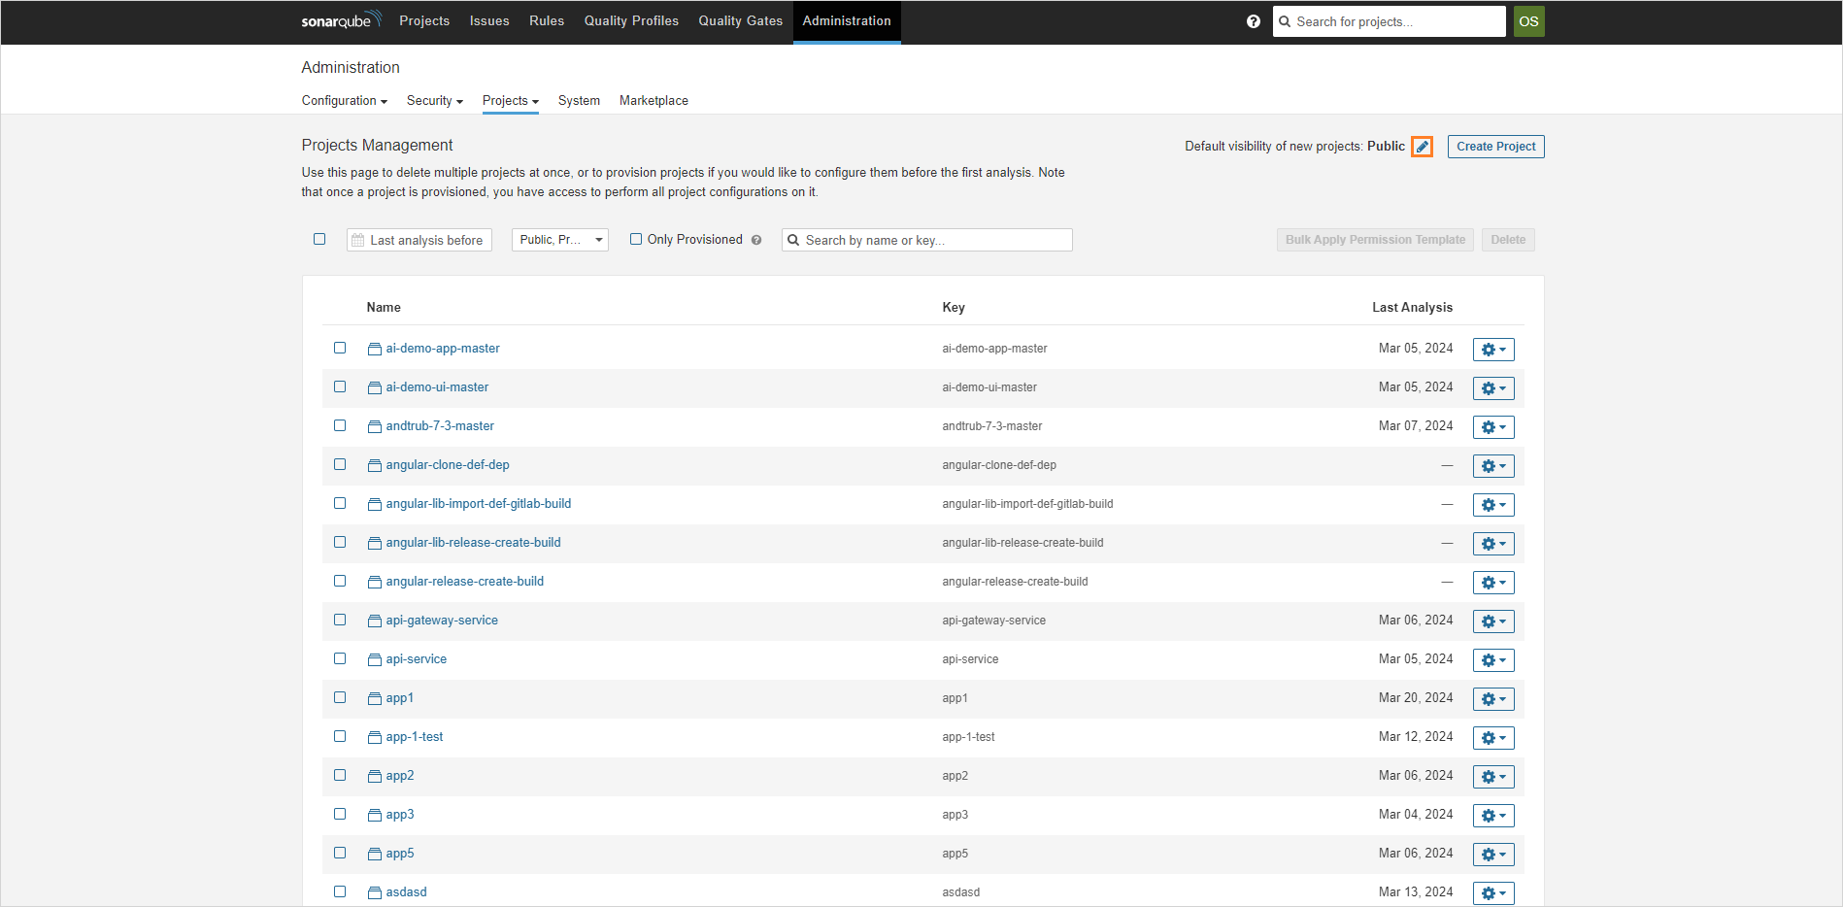This screenshot has width=1843, height=907.
Task: Open the help question mark icon in top bar
Action: pos(1254,20)
